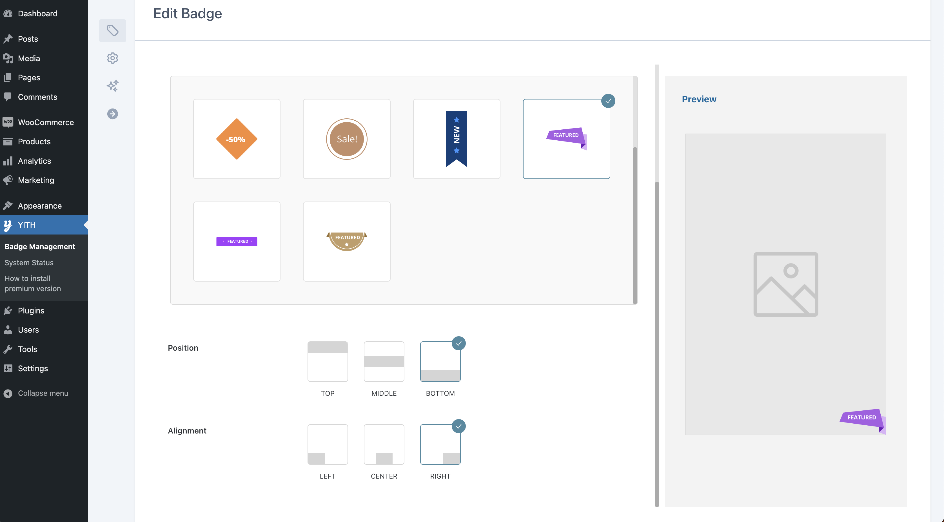Screen dimensions: 944x522
Task: Select the ribbon NEW badge style
Action: pyautogui.click(x=457, y=138)
